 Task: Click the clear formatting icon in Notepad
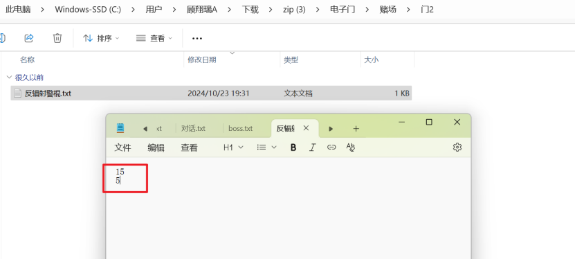pyautogui.click(x=351, y=148)
